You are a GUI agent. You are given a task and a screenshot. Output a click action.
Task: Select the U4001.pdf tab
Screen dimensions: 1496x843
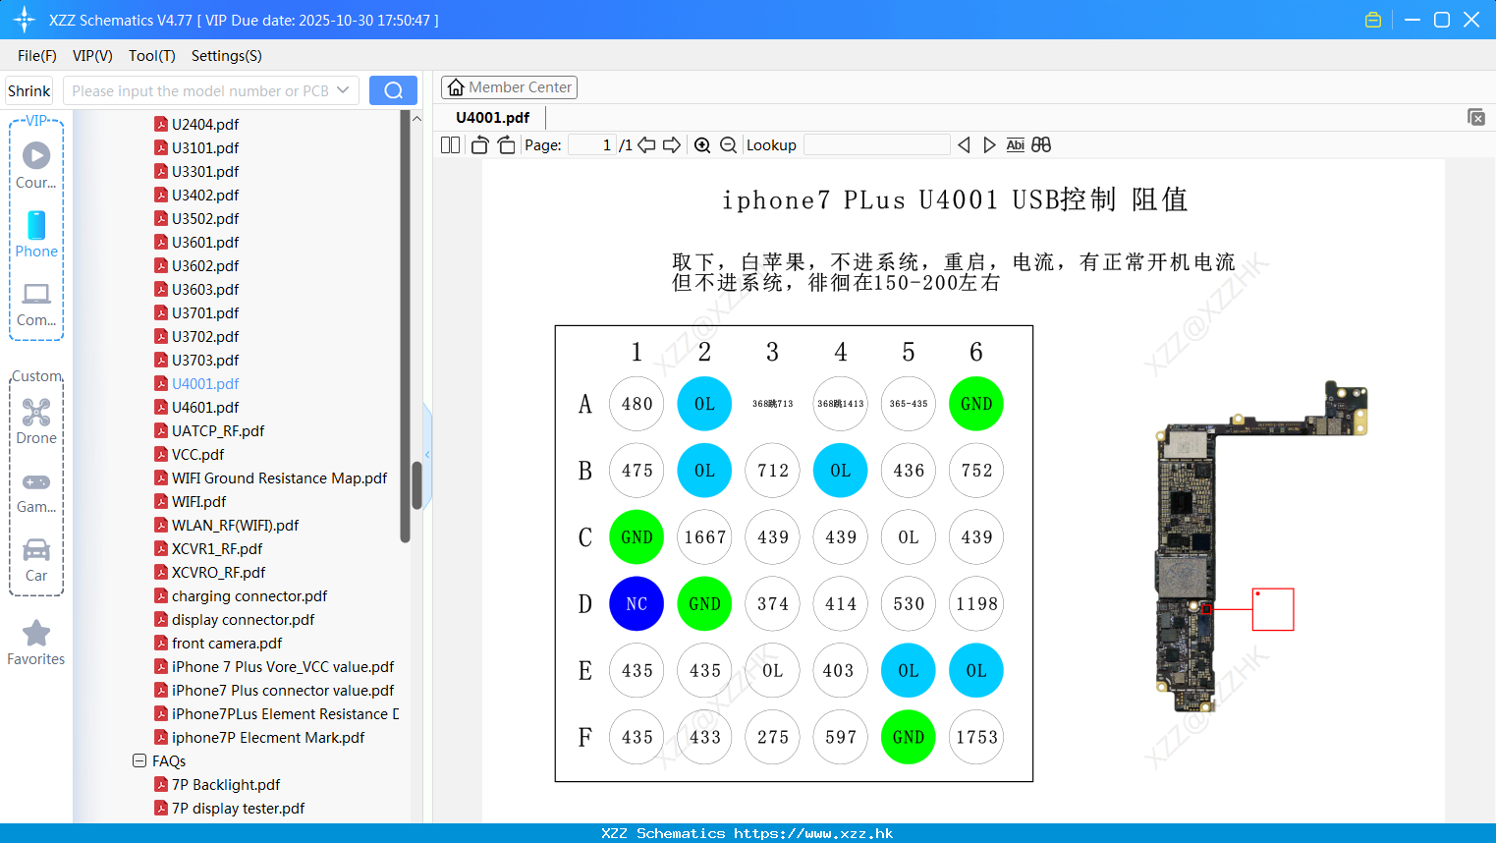(493, 118)
